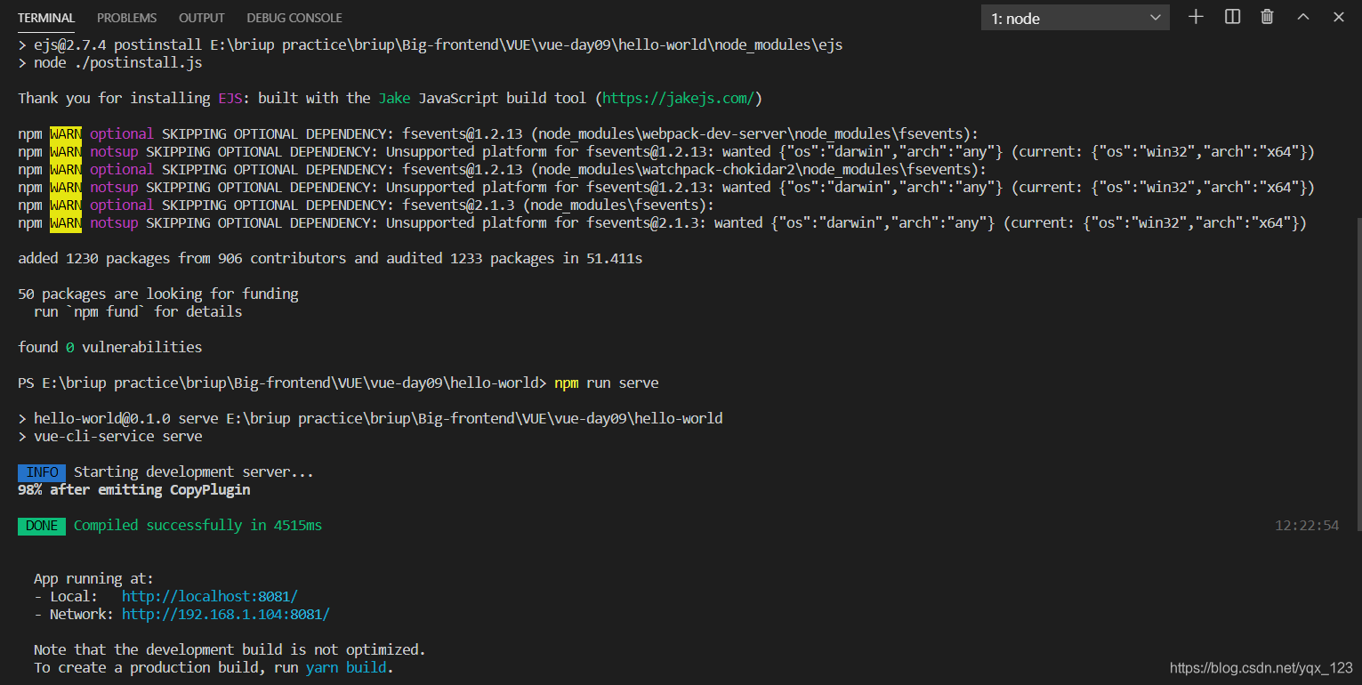
Task: Switch to the PROBLEMS tab
Action: click(x=126, y=18)
